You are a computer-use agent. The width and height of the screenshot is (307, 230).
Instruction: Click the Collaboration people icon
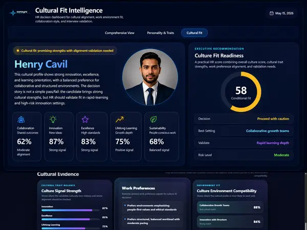(21, 119)
